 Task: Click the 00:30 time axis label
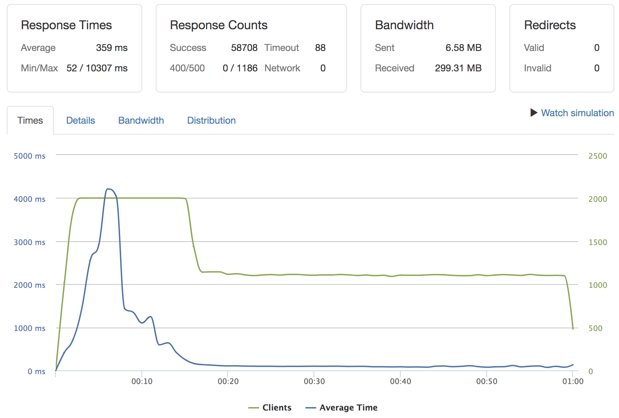click(x=314, y=381)
